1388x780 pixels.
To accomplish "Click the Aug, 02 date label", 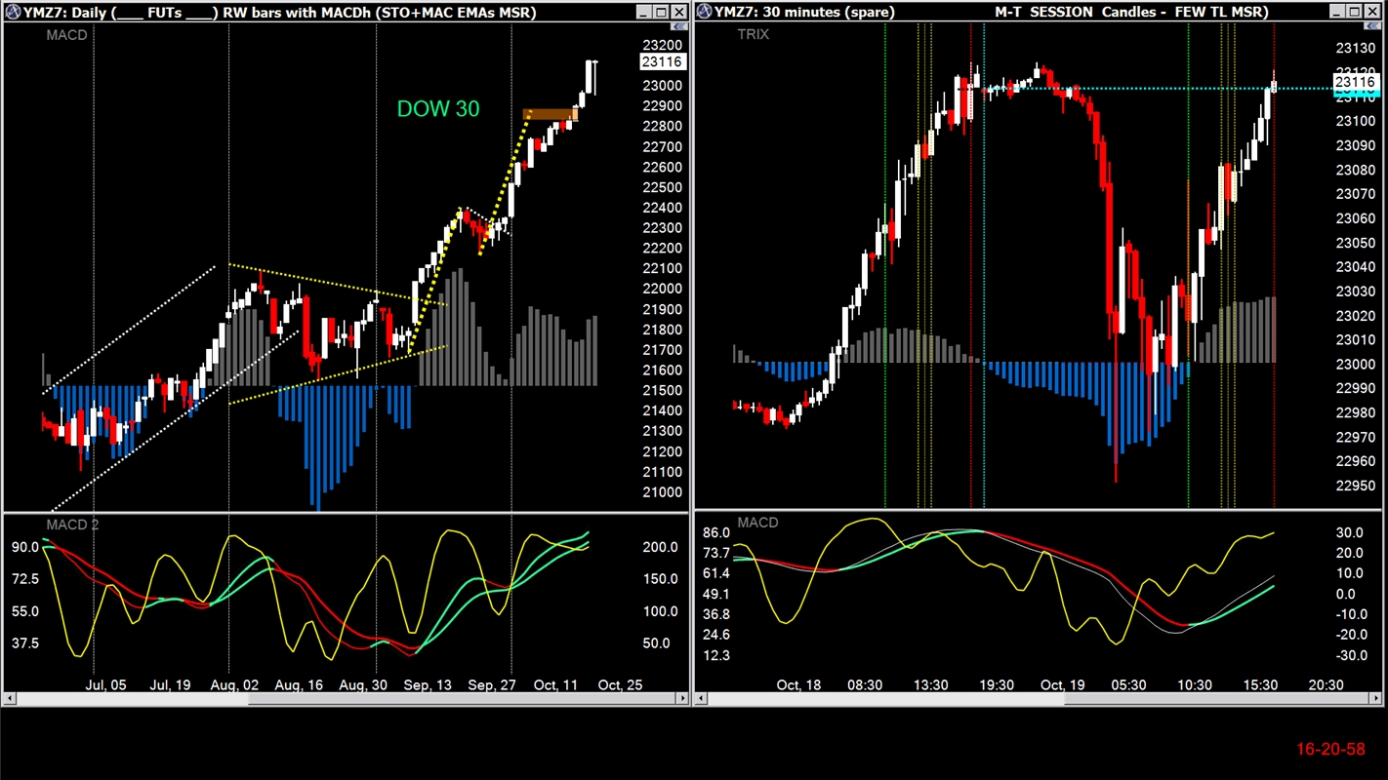I will coord(235,684).
